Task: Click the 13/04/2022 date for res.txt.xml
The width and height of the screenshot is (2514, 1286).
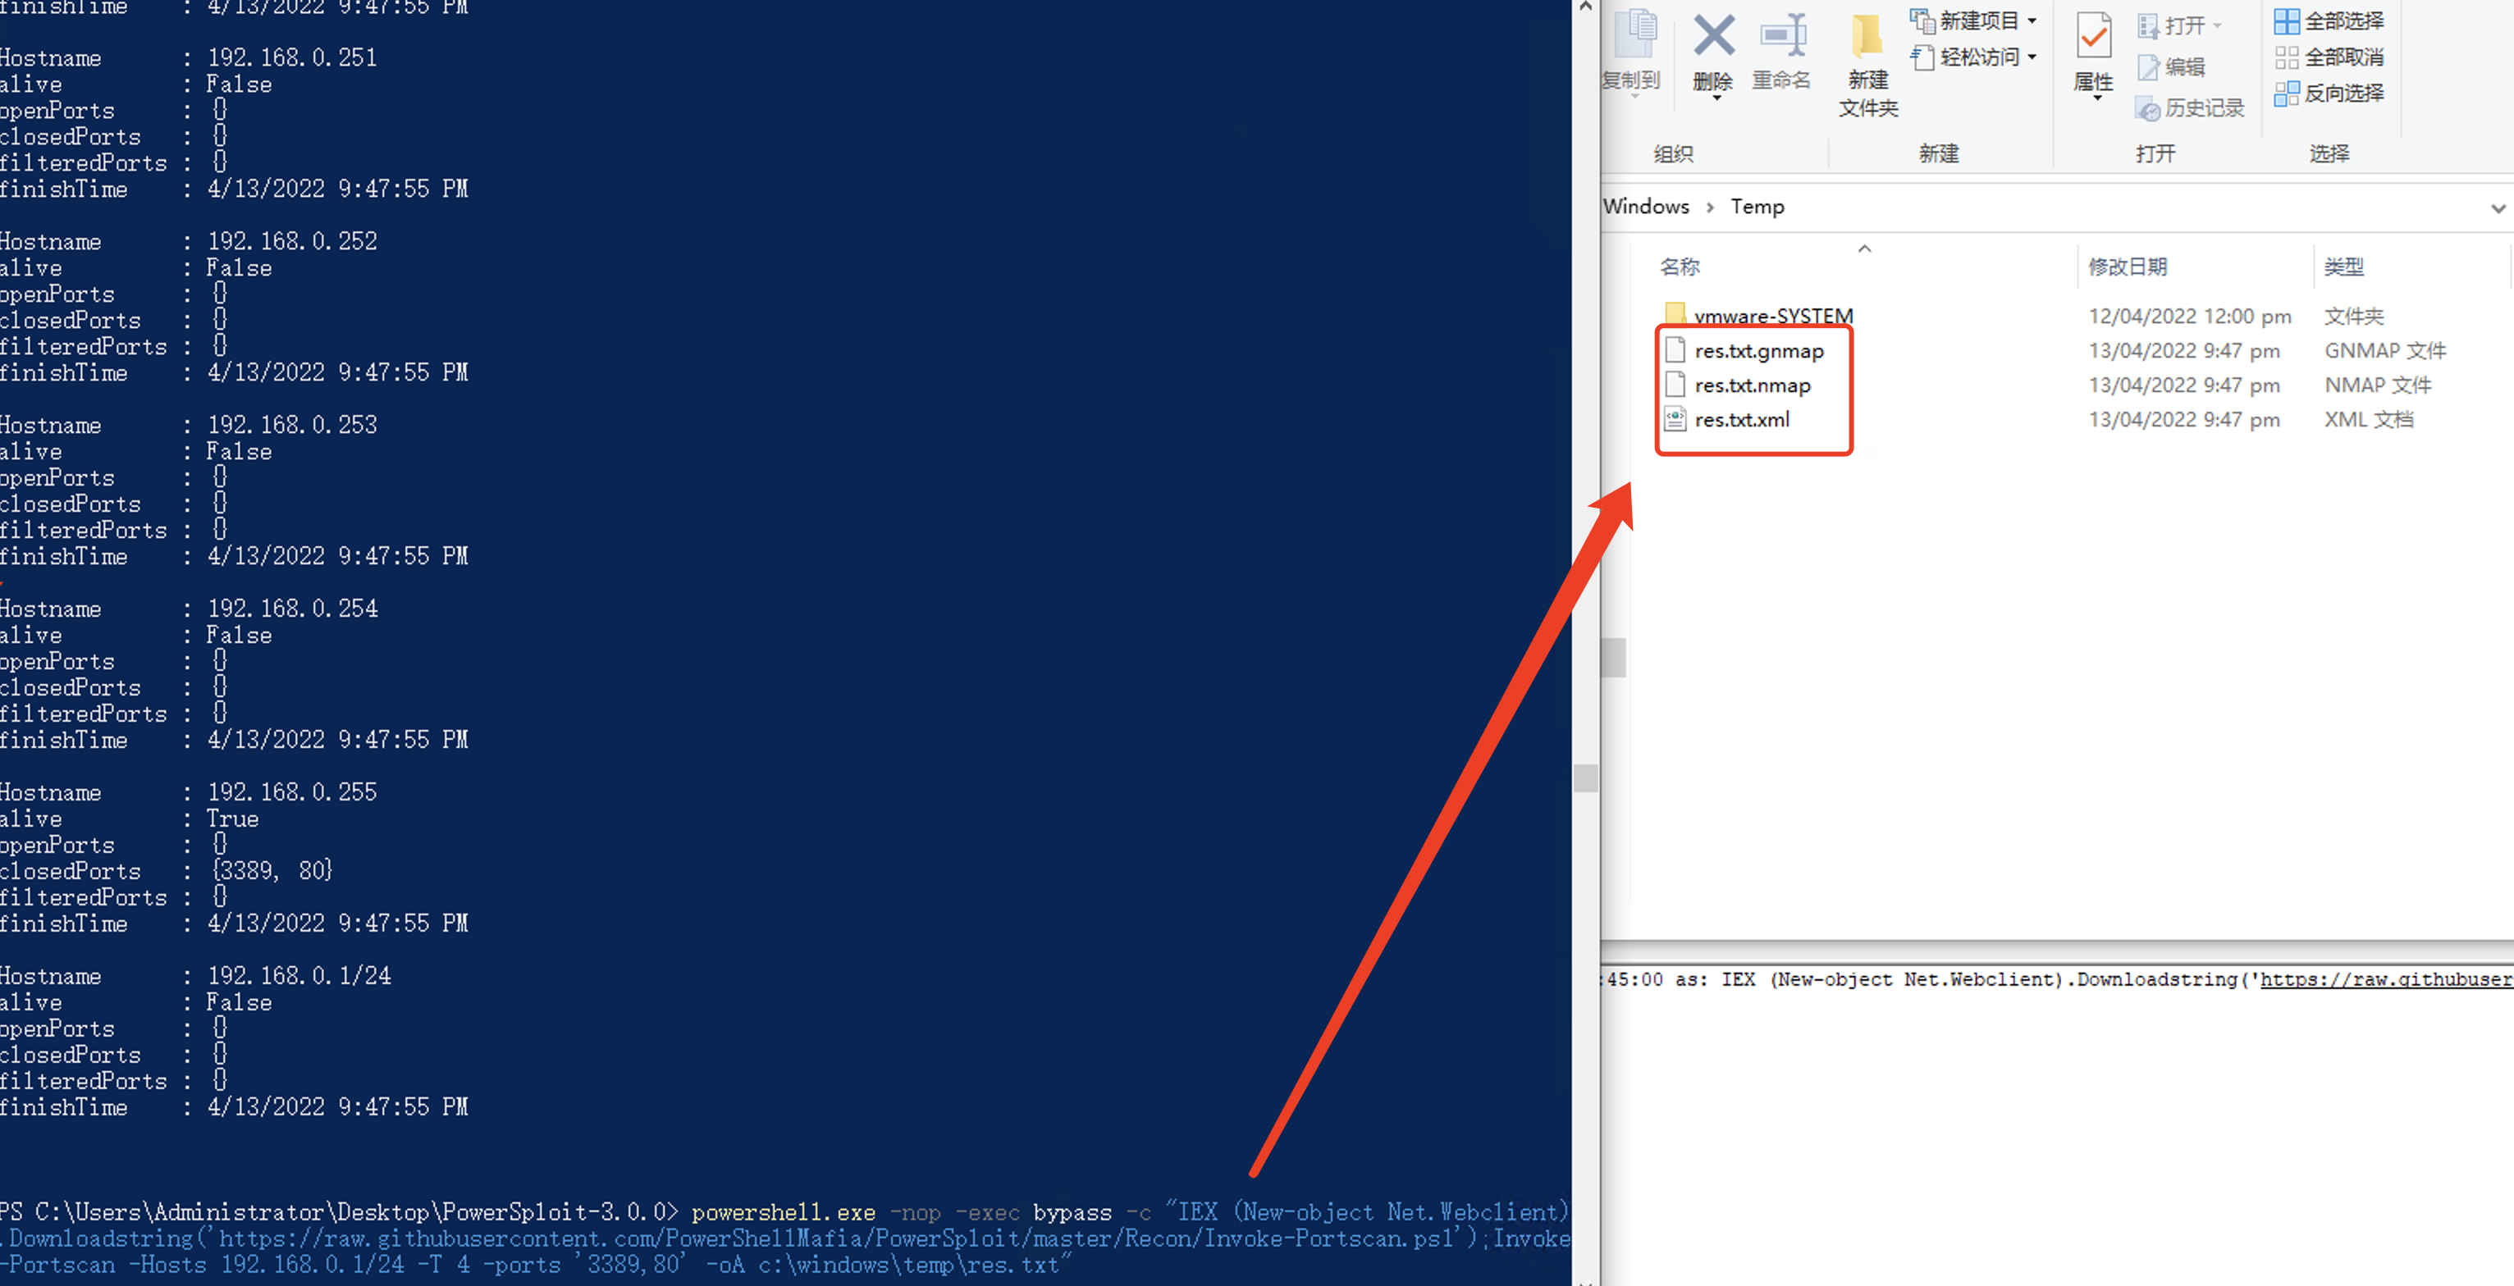Action: click(x=2184, y=420)
